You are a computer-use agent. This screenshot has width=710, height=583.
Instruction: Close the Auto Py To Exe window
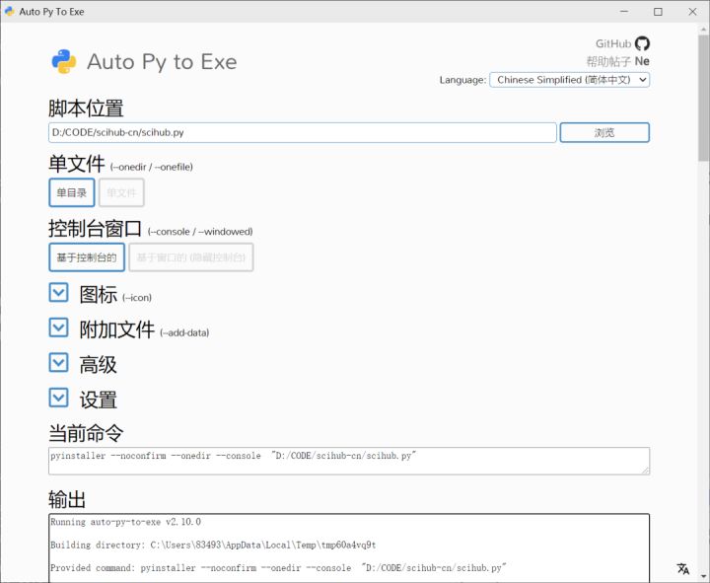(692, 12)
